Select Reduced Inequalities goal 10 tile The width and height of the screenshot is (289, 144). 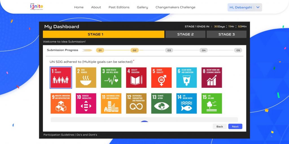pyautogui.click(x=86, y=103)
